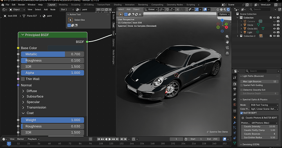Image resolution: width=282 pixels, height=148 pixels.
Task: Expand the Subsurface section
Action: (x=23, y=97)
